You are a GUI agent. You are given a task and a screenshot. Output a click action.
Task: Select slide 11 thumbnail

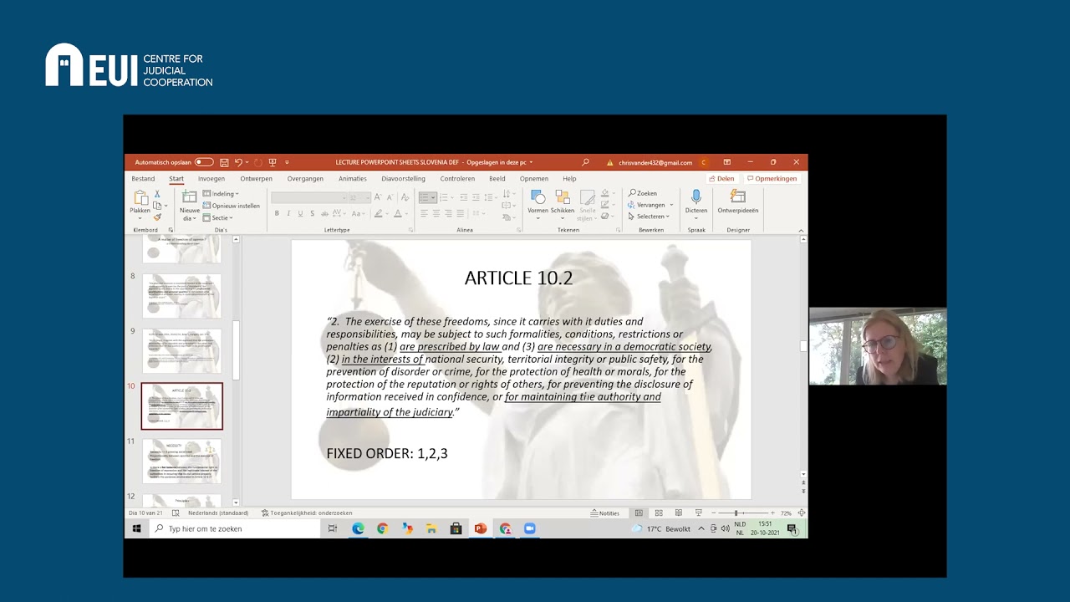pyautogui.click(x=181, y=461)
